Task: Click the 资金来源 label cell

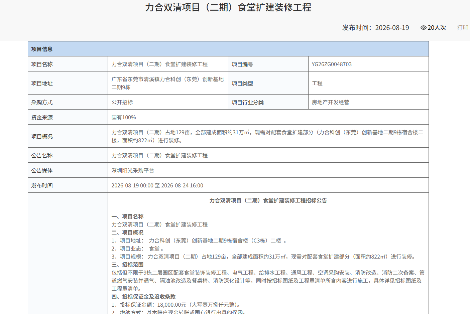Action: click(68, 117)
